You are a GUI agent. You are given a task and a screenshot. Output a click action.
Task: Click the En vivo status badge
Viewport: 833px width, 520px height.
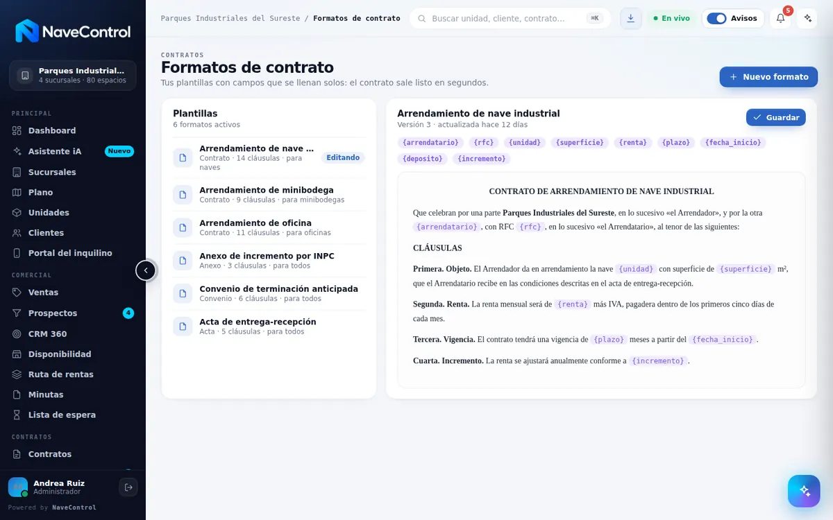point(671,18)
